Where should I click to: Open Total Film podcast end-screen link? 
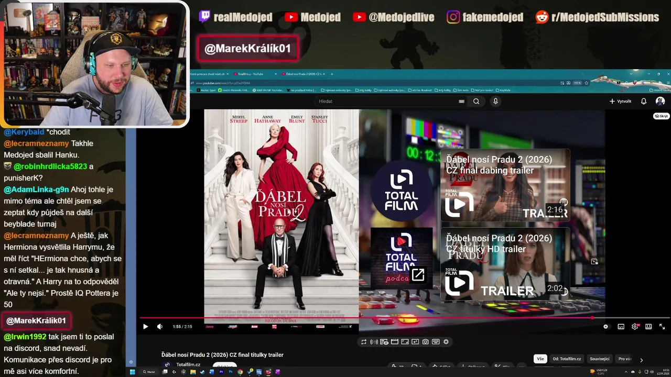point(402,258)
